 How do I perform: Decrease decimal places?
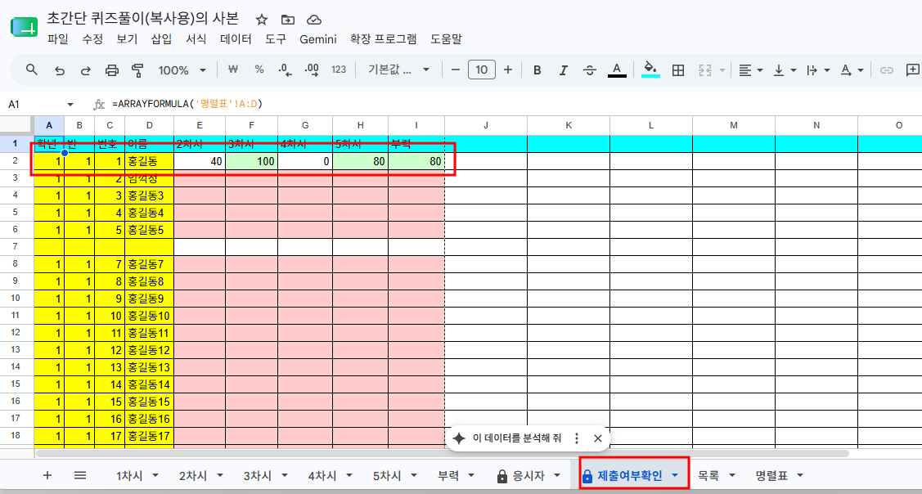point(286,70)
